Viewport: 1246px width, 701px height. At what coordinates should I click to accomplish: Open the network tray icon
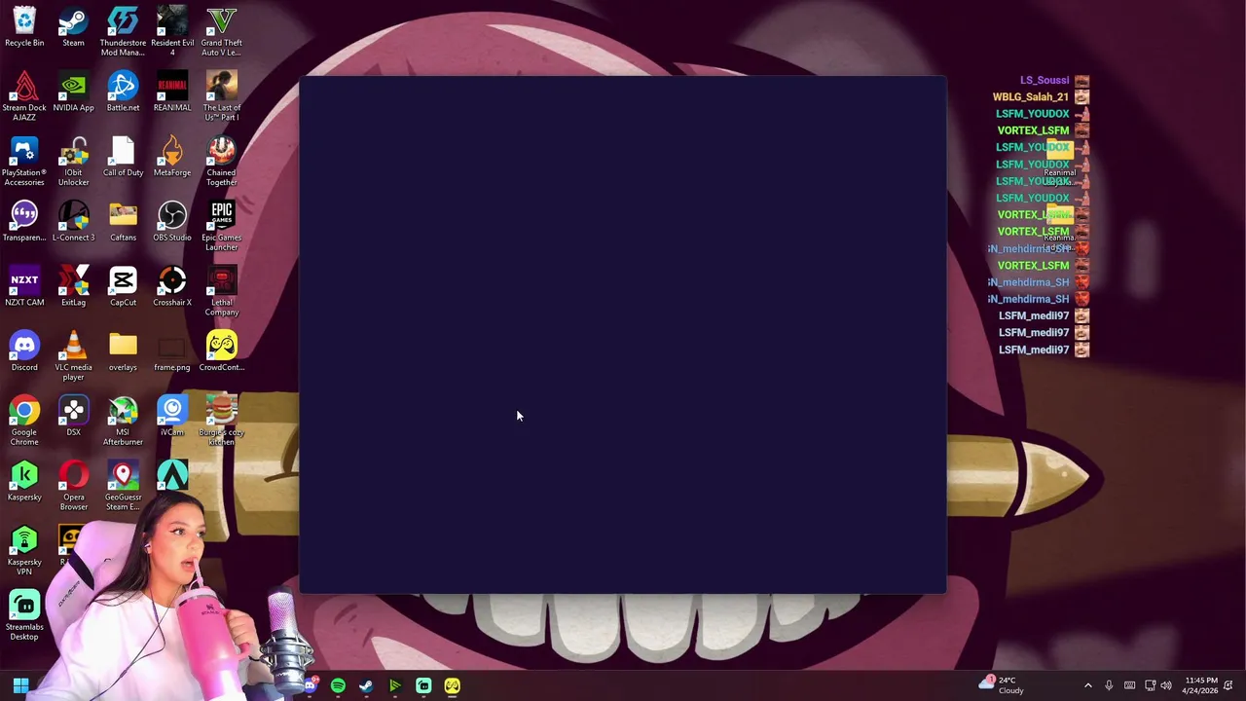1150,686
